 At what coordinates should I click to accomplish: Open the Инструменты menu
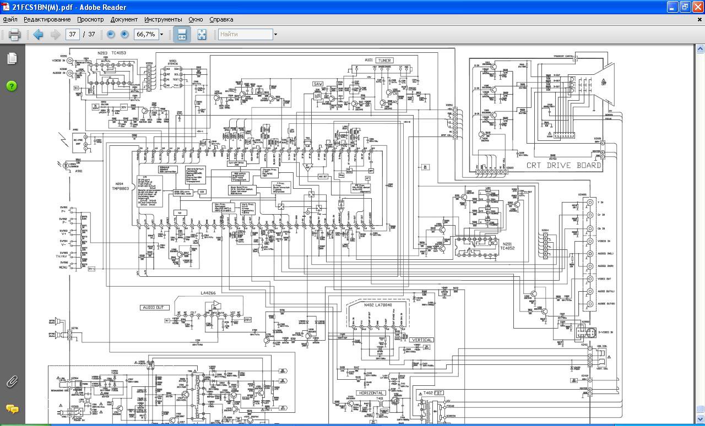(x=163, y=19)
